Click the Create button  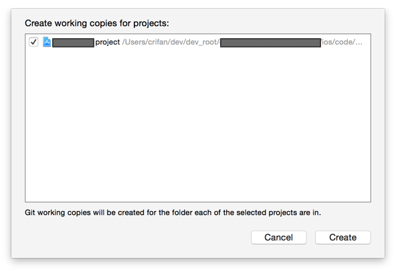(x=342, y=237)
